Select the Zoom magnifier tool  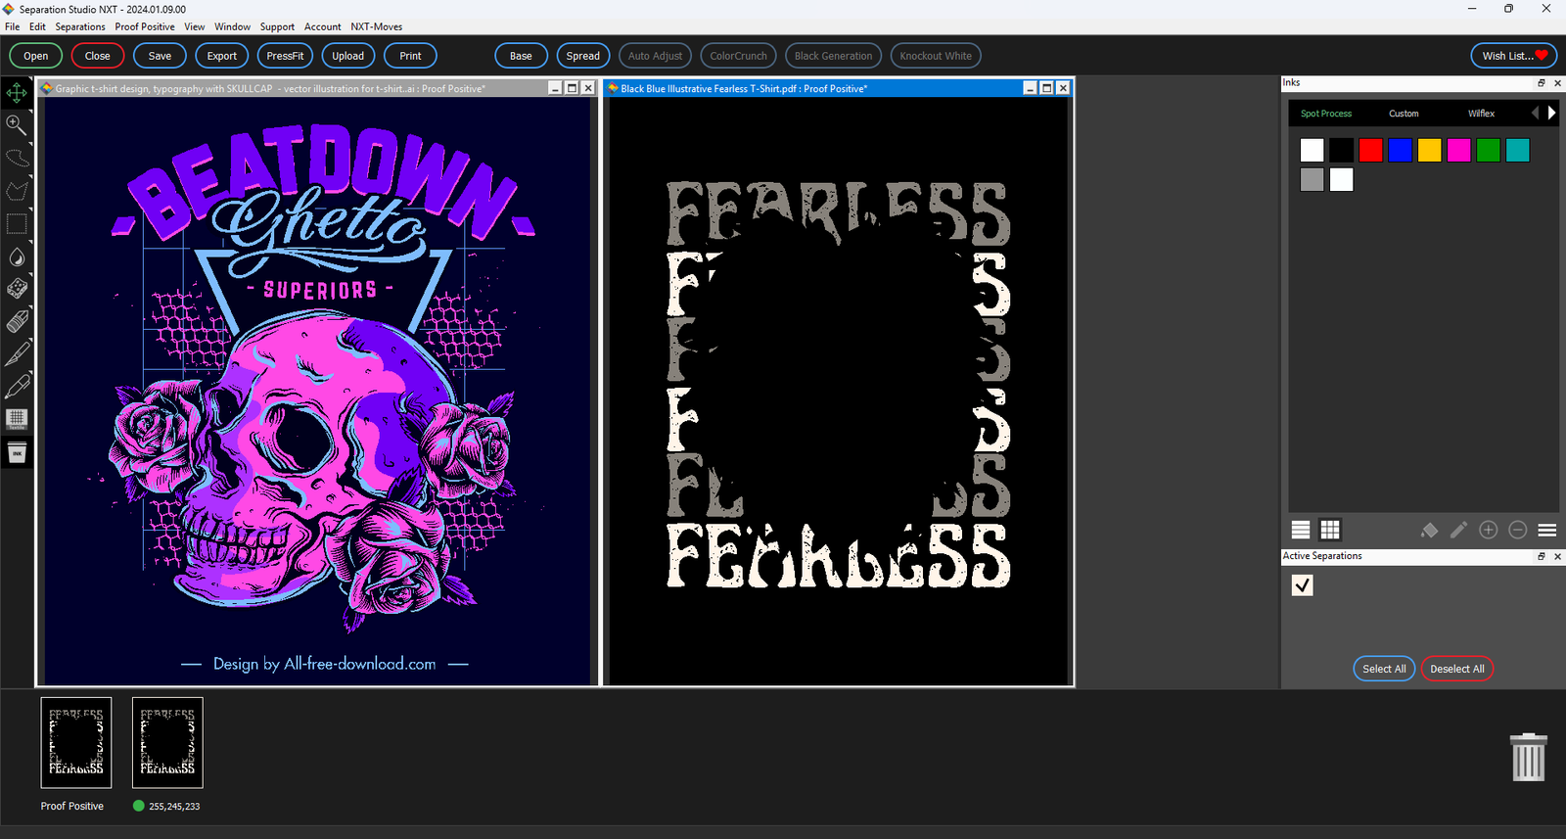click(x=17, y=124)
